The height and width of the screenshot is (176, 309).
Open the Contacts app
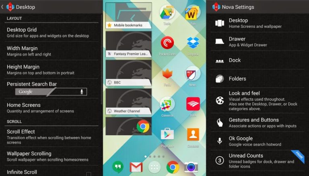point(193,135)
